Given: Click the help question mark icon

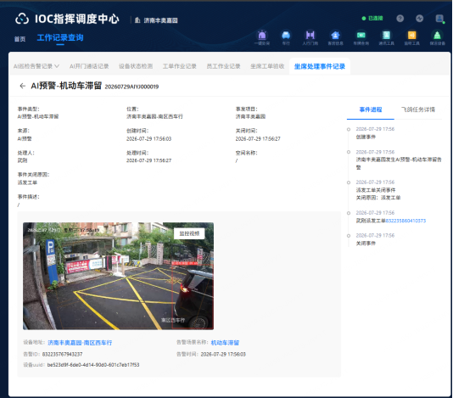Looking at the screenshot, I should pyautogui.click(x=400, y=19).
